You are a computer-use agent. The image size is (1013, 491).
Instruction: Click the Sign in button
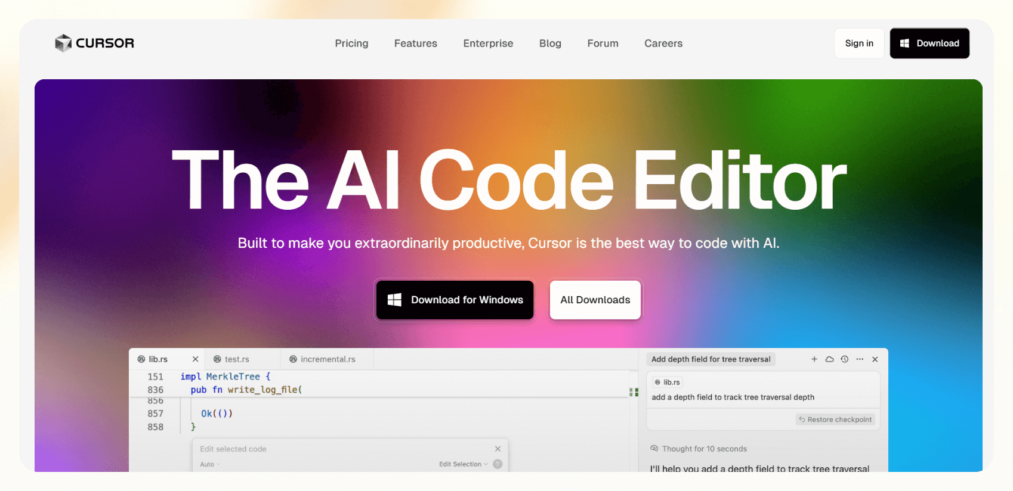[x=859, y=43]
